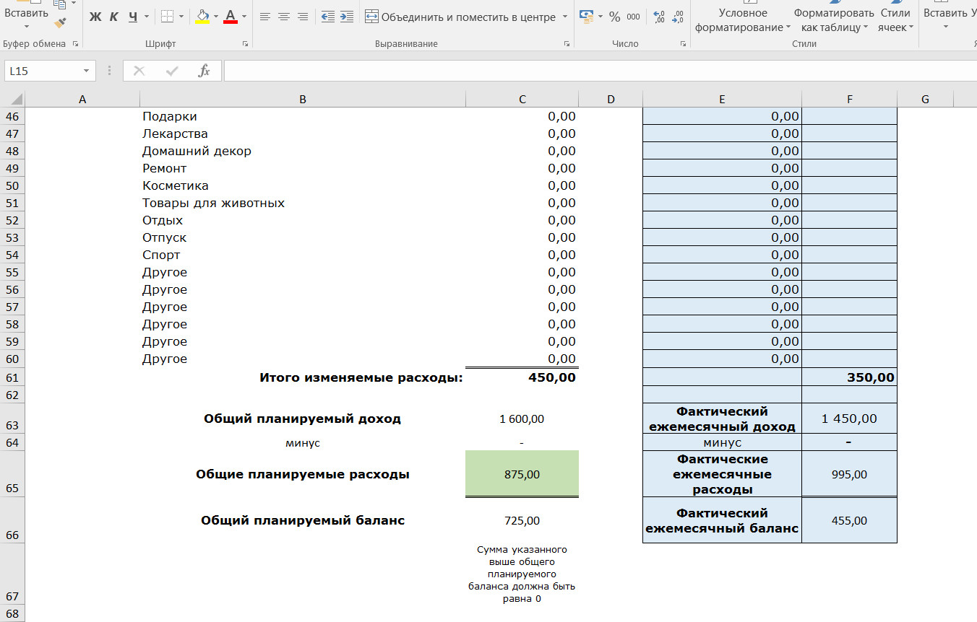Select the cell labeled Отпуск
The width and height of the screenshot is (977, 622).
tap(303, 237)
